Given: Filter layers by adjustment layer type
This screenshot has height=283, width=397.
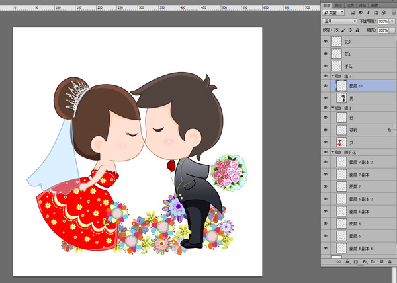Looking at the screenshot, I should pyautogui.click(x=361, y=13).
